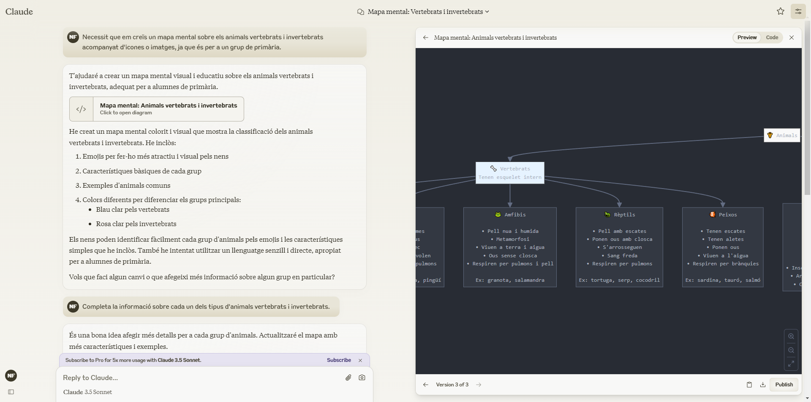Click the Subscribe link in banner
Viewport: 811px width, 402px height.
(339, 360)
